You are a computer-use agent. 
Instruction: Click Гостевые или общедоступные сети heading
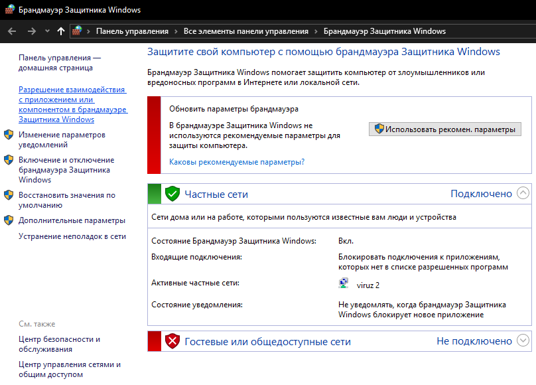tap(267, 342)
